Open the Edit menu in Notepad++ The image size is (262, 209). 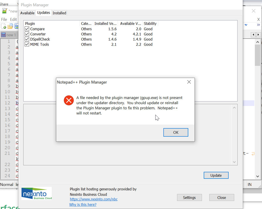click(13, 19)
